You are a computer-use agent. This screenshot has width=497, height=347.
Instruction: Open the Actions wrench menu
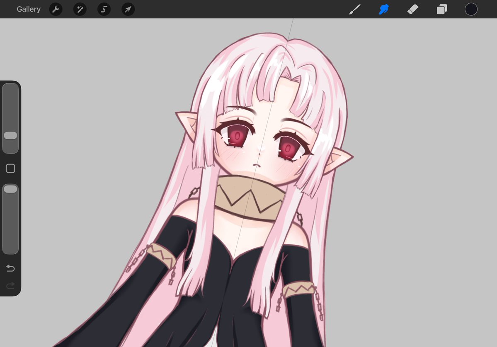(x=56, y=9)
